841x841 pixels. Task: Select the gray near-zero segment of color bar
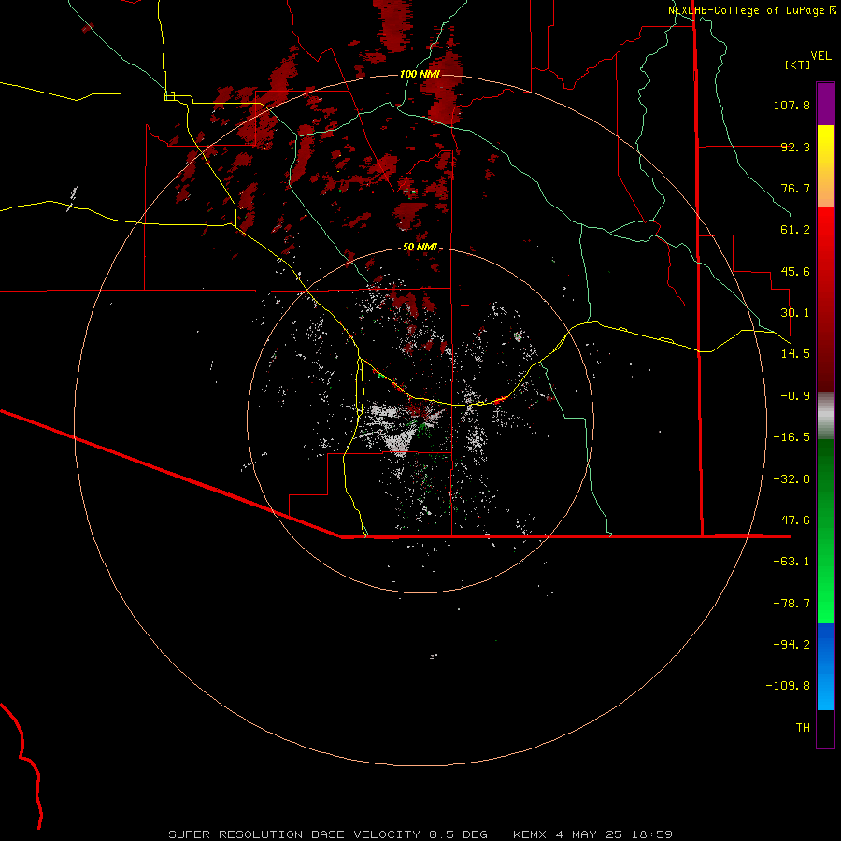click(825, 415)
